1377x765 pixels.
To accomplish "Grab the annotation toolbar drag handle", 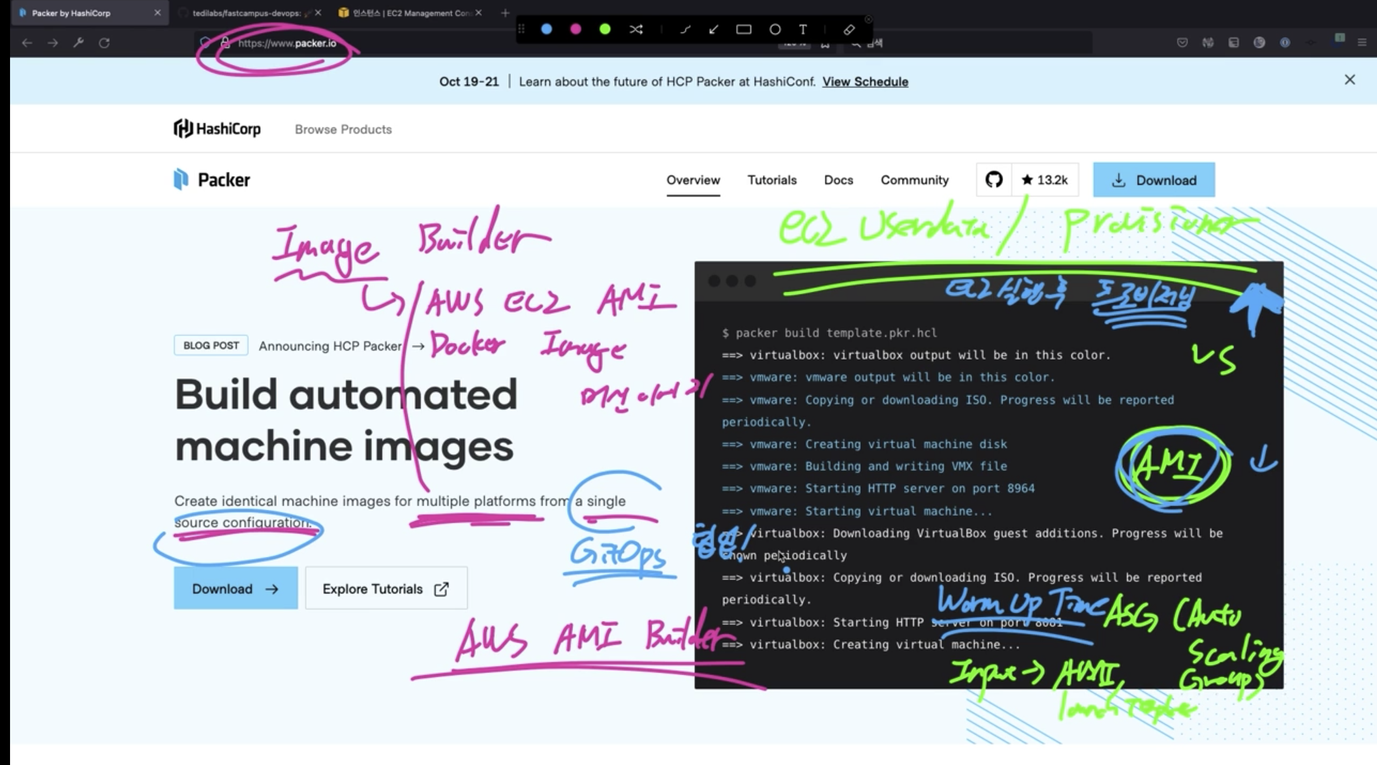I will point(521,29).
